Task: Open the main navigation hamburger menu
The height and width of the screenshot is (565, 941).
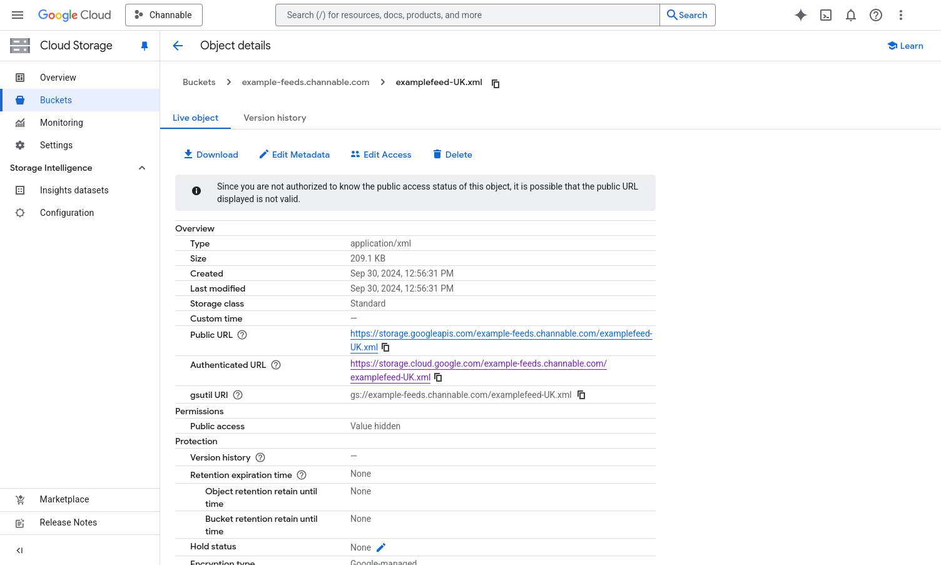Action: coord(18,15)
